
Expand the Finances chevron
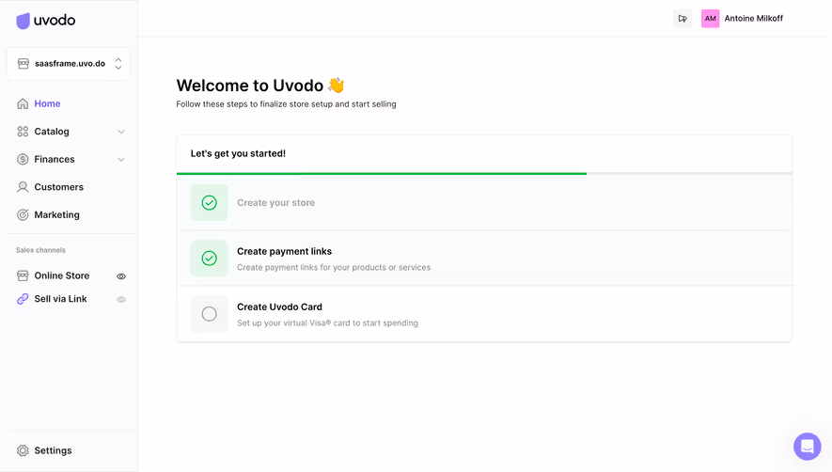[x=121, y=159]
